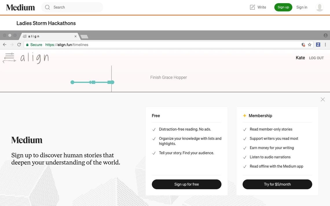The image size is (330, 206).
Task: Open Ladies Storm Hackathons publication title
Action: click(x=46, y=23)
